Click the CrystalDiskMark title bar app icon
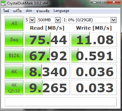 [3, 3]
